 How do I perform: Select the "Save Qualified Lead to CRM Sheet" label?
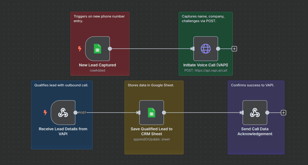coord(152,132)
